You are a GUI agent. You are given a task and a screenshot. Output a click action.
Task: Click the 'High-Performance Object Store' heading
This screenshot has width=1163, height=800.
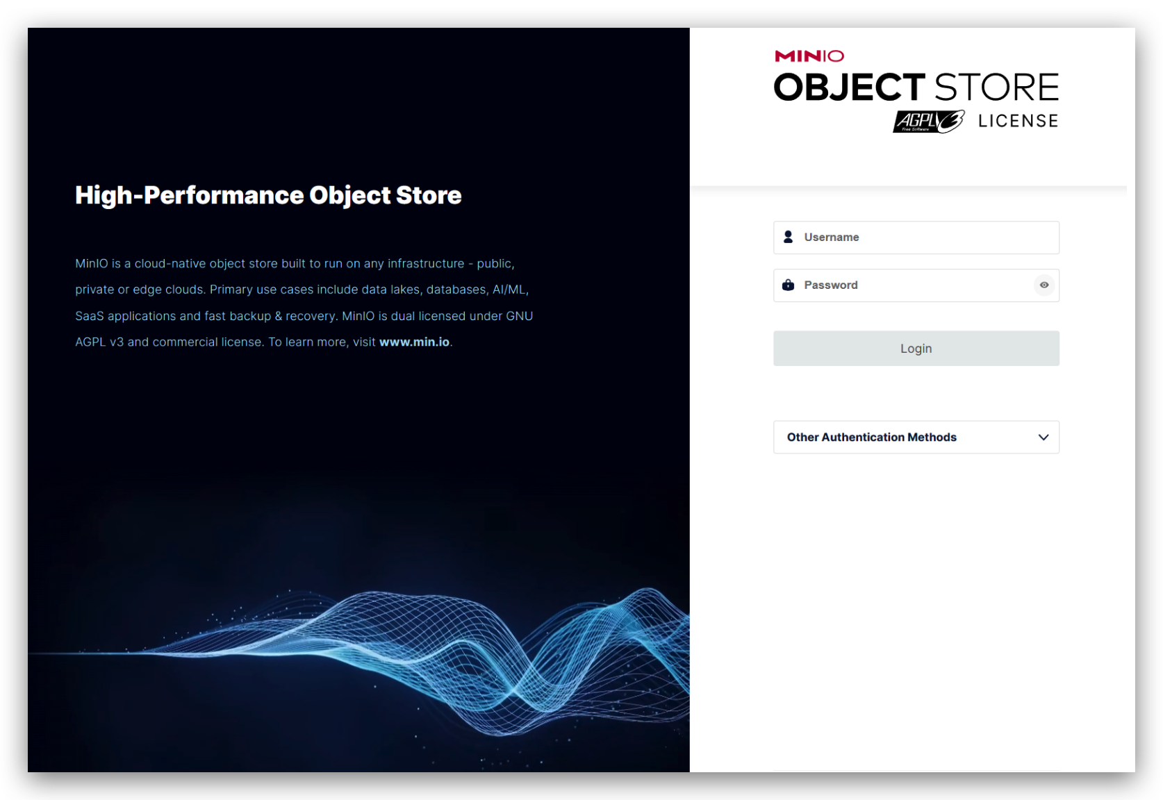click(x=268, y=196)
